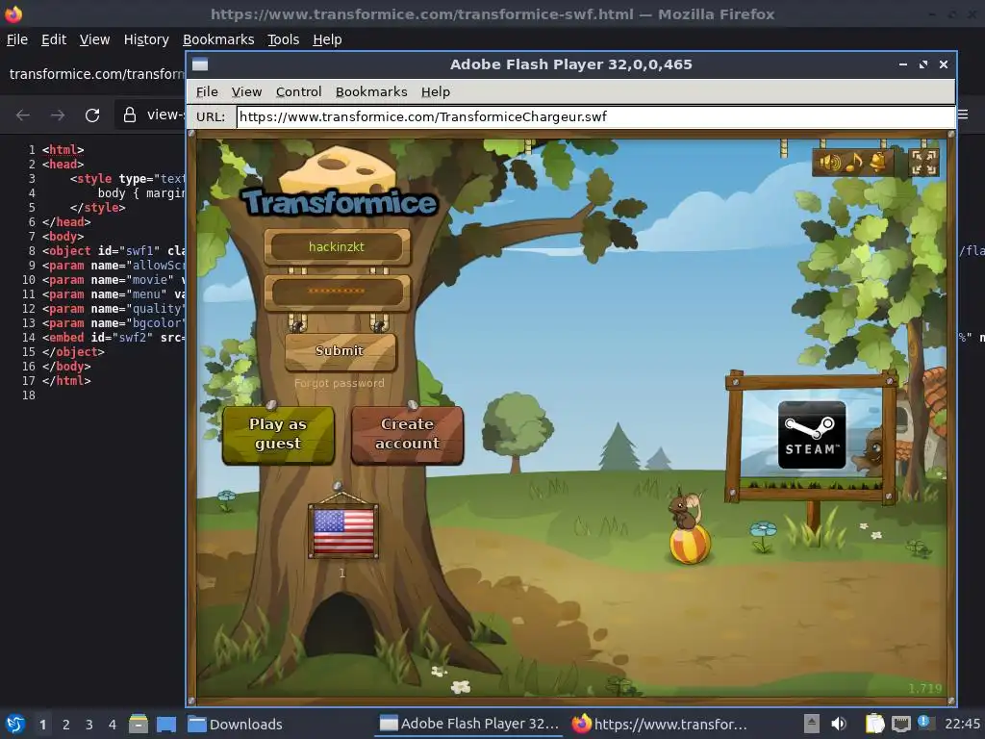Click the clipboard tray icon
This screenshot has height=739, width=985.
click(874, 724)
